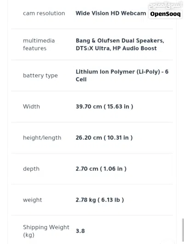The height and width of the screenshot is (244, 184).
Task: Select the depth label
Action: pos(31,169)
